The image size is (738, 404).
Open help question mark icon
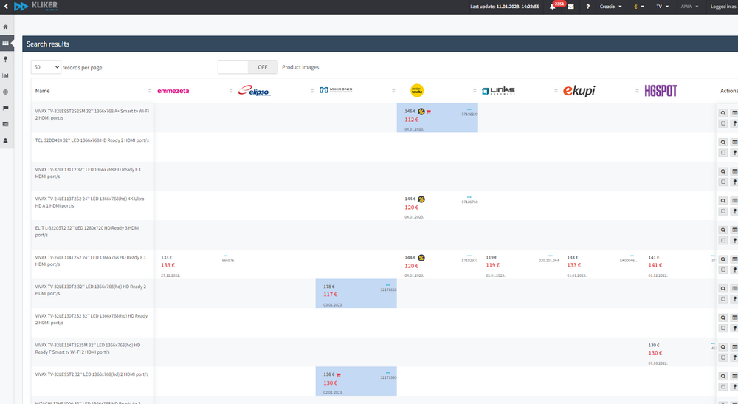pos(587,7)
